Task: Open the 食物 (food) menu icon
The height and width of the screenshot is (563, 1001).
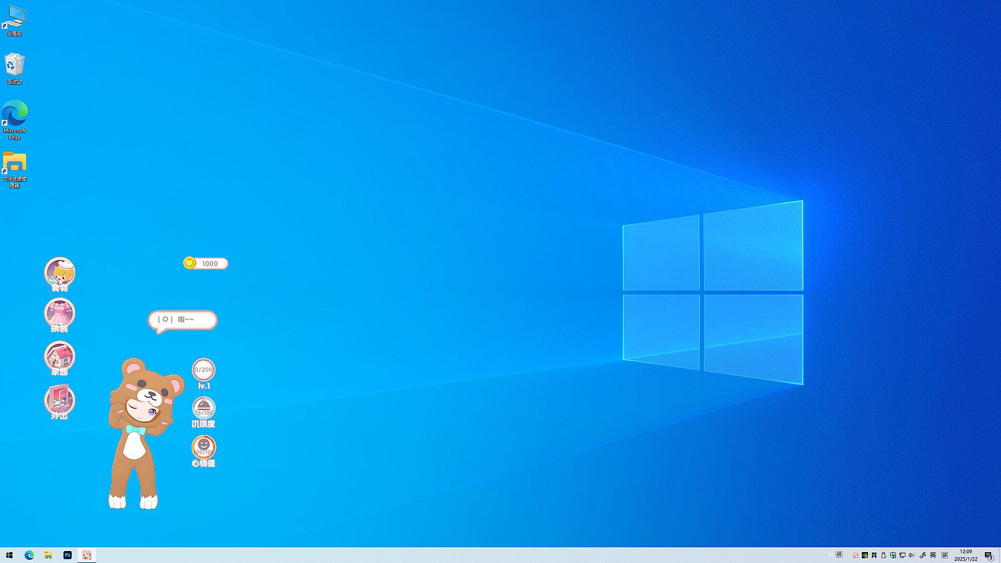Action: click(59, 273)
